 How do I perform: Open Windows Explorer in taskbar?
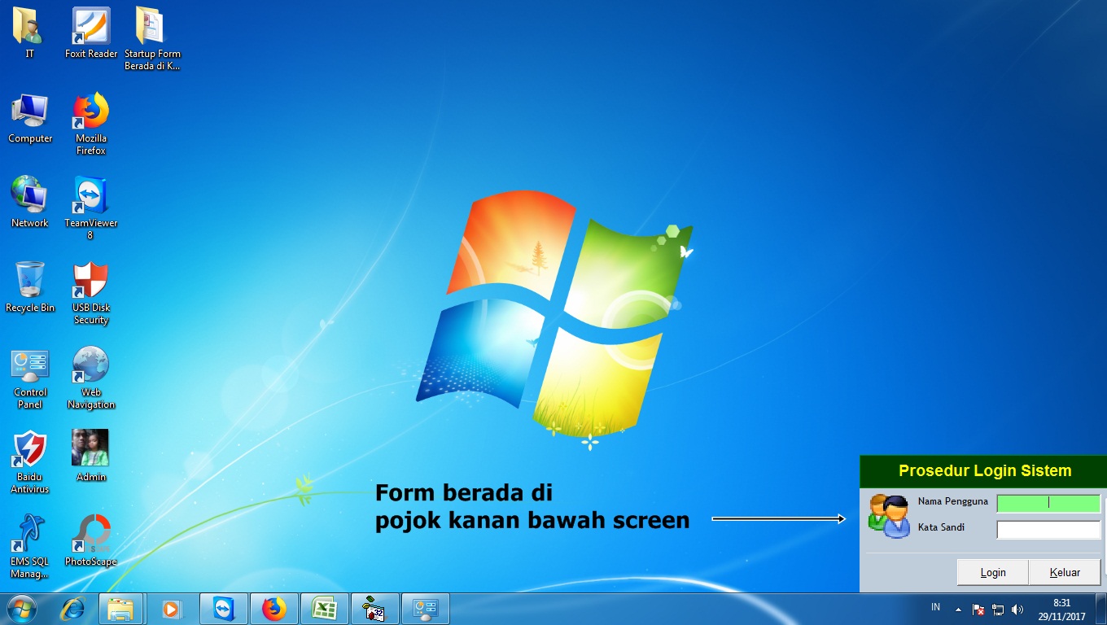click(x=120, y=609)
